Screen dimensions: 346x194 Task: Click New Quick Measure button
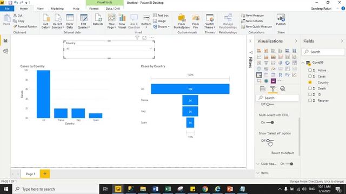pos(256,26)
